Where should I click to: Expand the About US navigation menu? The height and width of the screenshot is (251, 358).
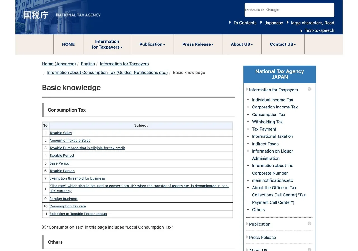(x=242, y=44)
